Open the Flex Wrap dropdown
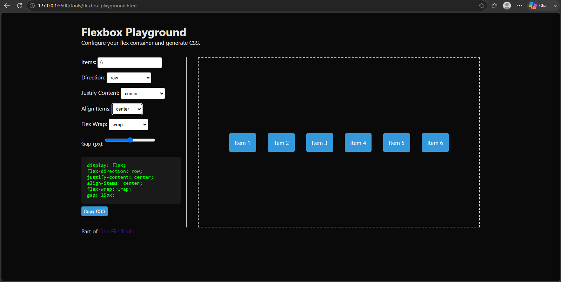The image size is (561, 282). tap(128, 125)
